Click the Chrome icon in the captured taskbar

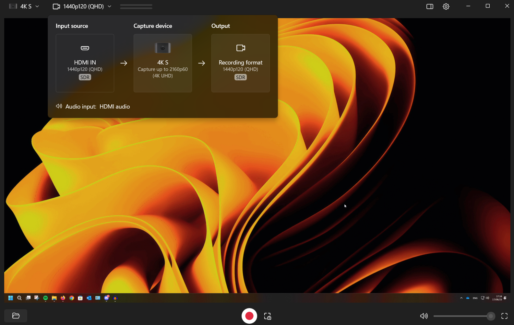point(72,298)
